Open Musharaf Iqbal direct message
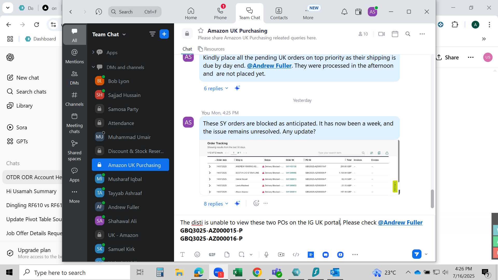Viewport: 498px width, 280px height. [130, 179]
